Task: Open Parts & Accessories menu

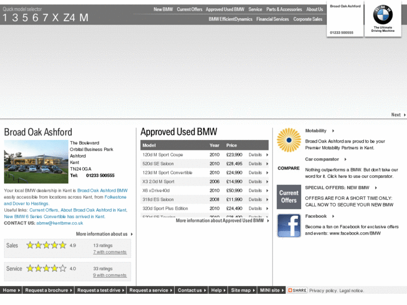Action: pyautogui.click(x=284, y=10)
